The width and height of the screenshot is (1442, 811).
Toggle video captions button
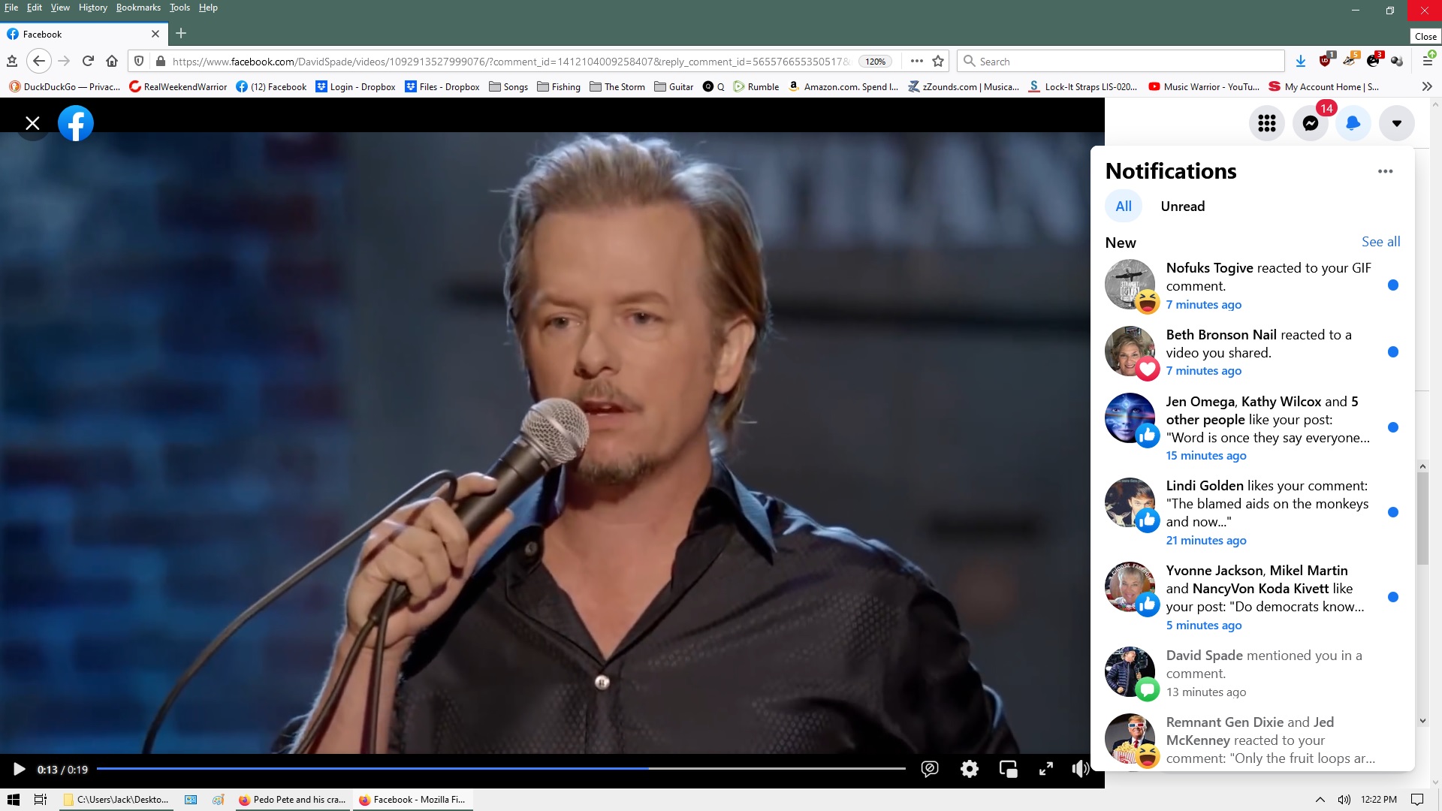click(x=930, y=769)
